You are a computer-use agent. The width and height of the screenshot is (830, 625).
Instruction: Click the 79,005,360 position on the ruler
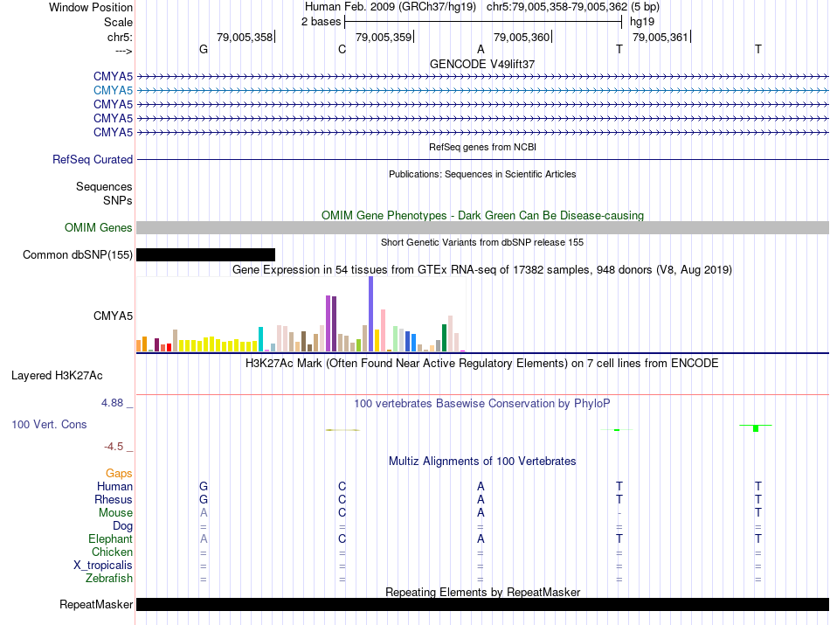point(522,37)
